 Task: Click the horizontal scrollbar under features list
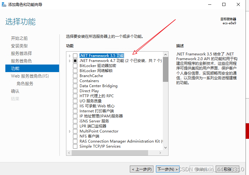point(115,153)
